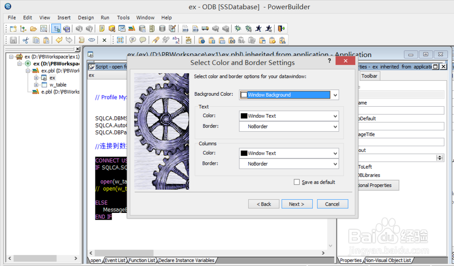This screenshot has height=266, width=454.
Task: Click the Clear X toolbar icon
Action: (x=104, y=40)
